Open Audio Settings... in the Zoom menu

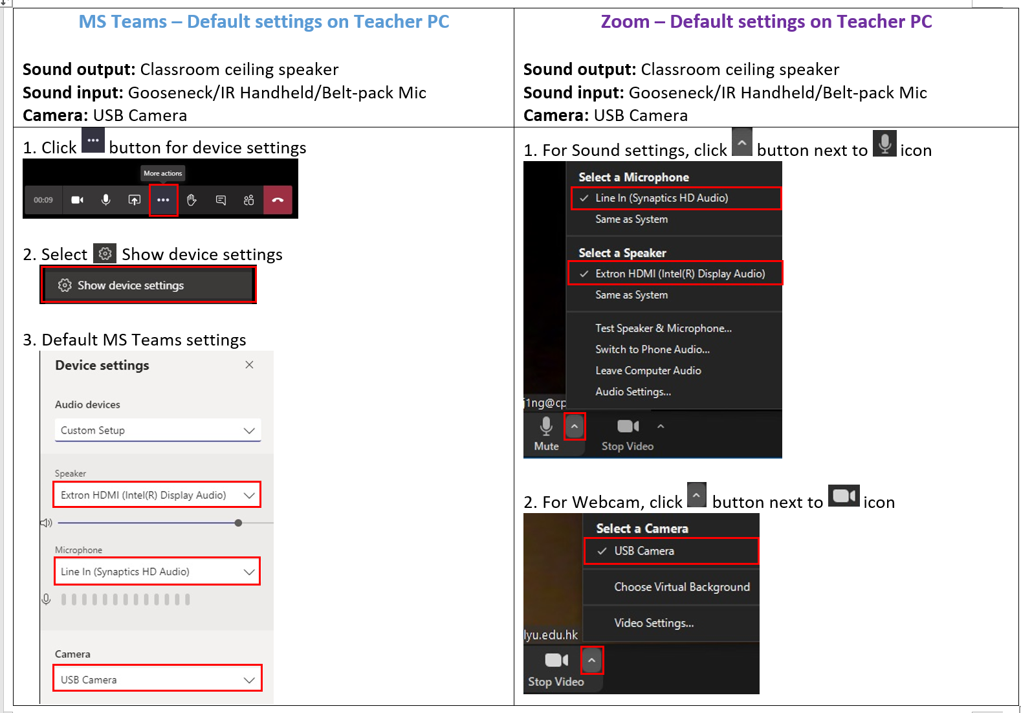pos(633,391)
